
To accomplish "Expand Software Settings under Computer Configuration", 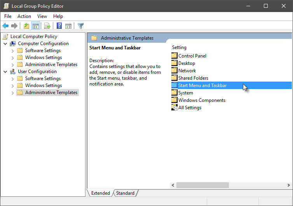I will pos(12,51).
